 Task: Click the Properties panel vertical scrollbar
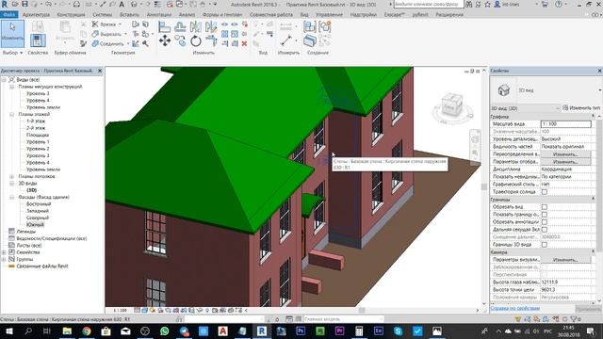(599, 185)
